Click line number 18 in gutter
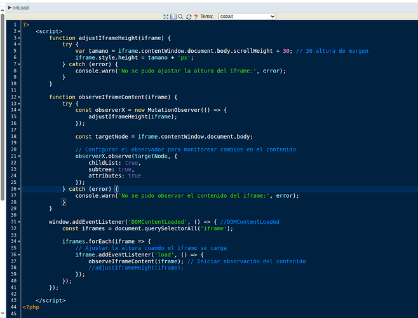Viewport: 418px width, 318px height. click(x=13, y=136)
